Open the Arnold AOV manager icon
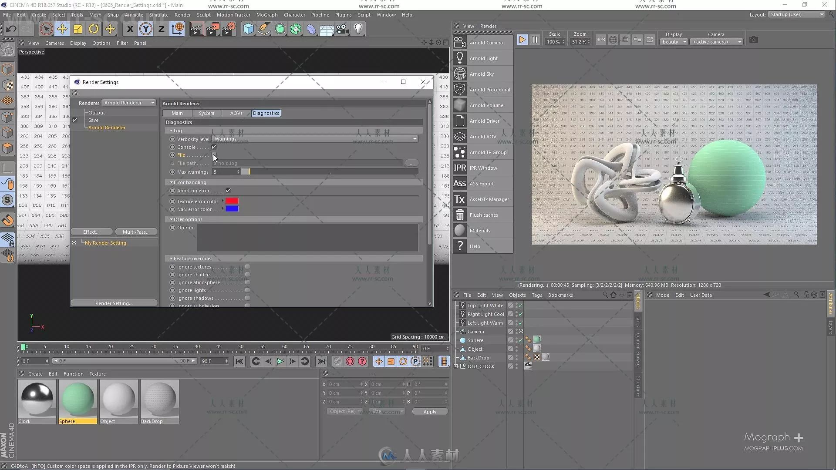Viewport: 836px width, 470px height. (x=460, y=136)
